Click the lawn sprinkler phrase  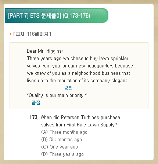coord(114,59)
